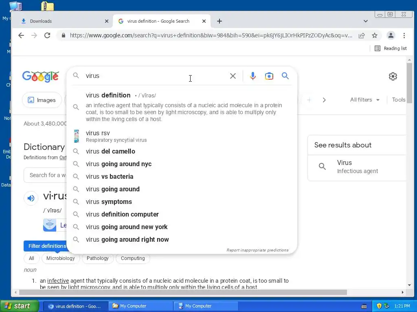Open Chrome profile avatar menu
The height and width of the screenshot is (312, 417).
[x=391, y=35]
